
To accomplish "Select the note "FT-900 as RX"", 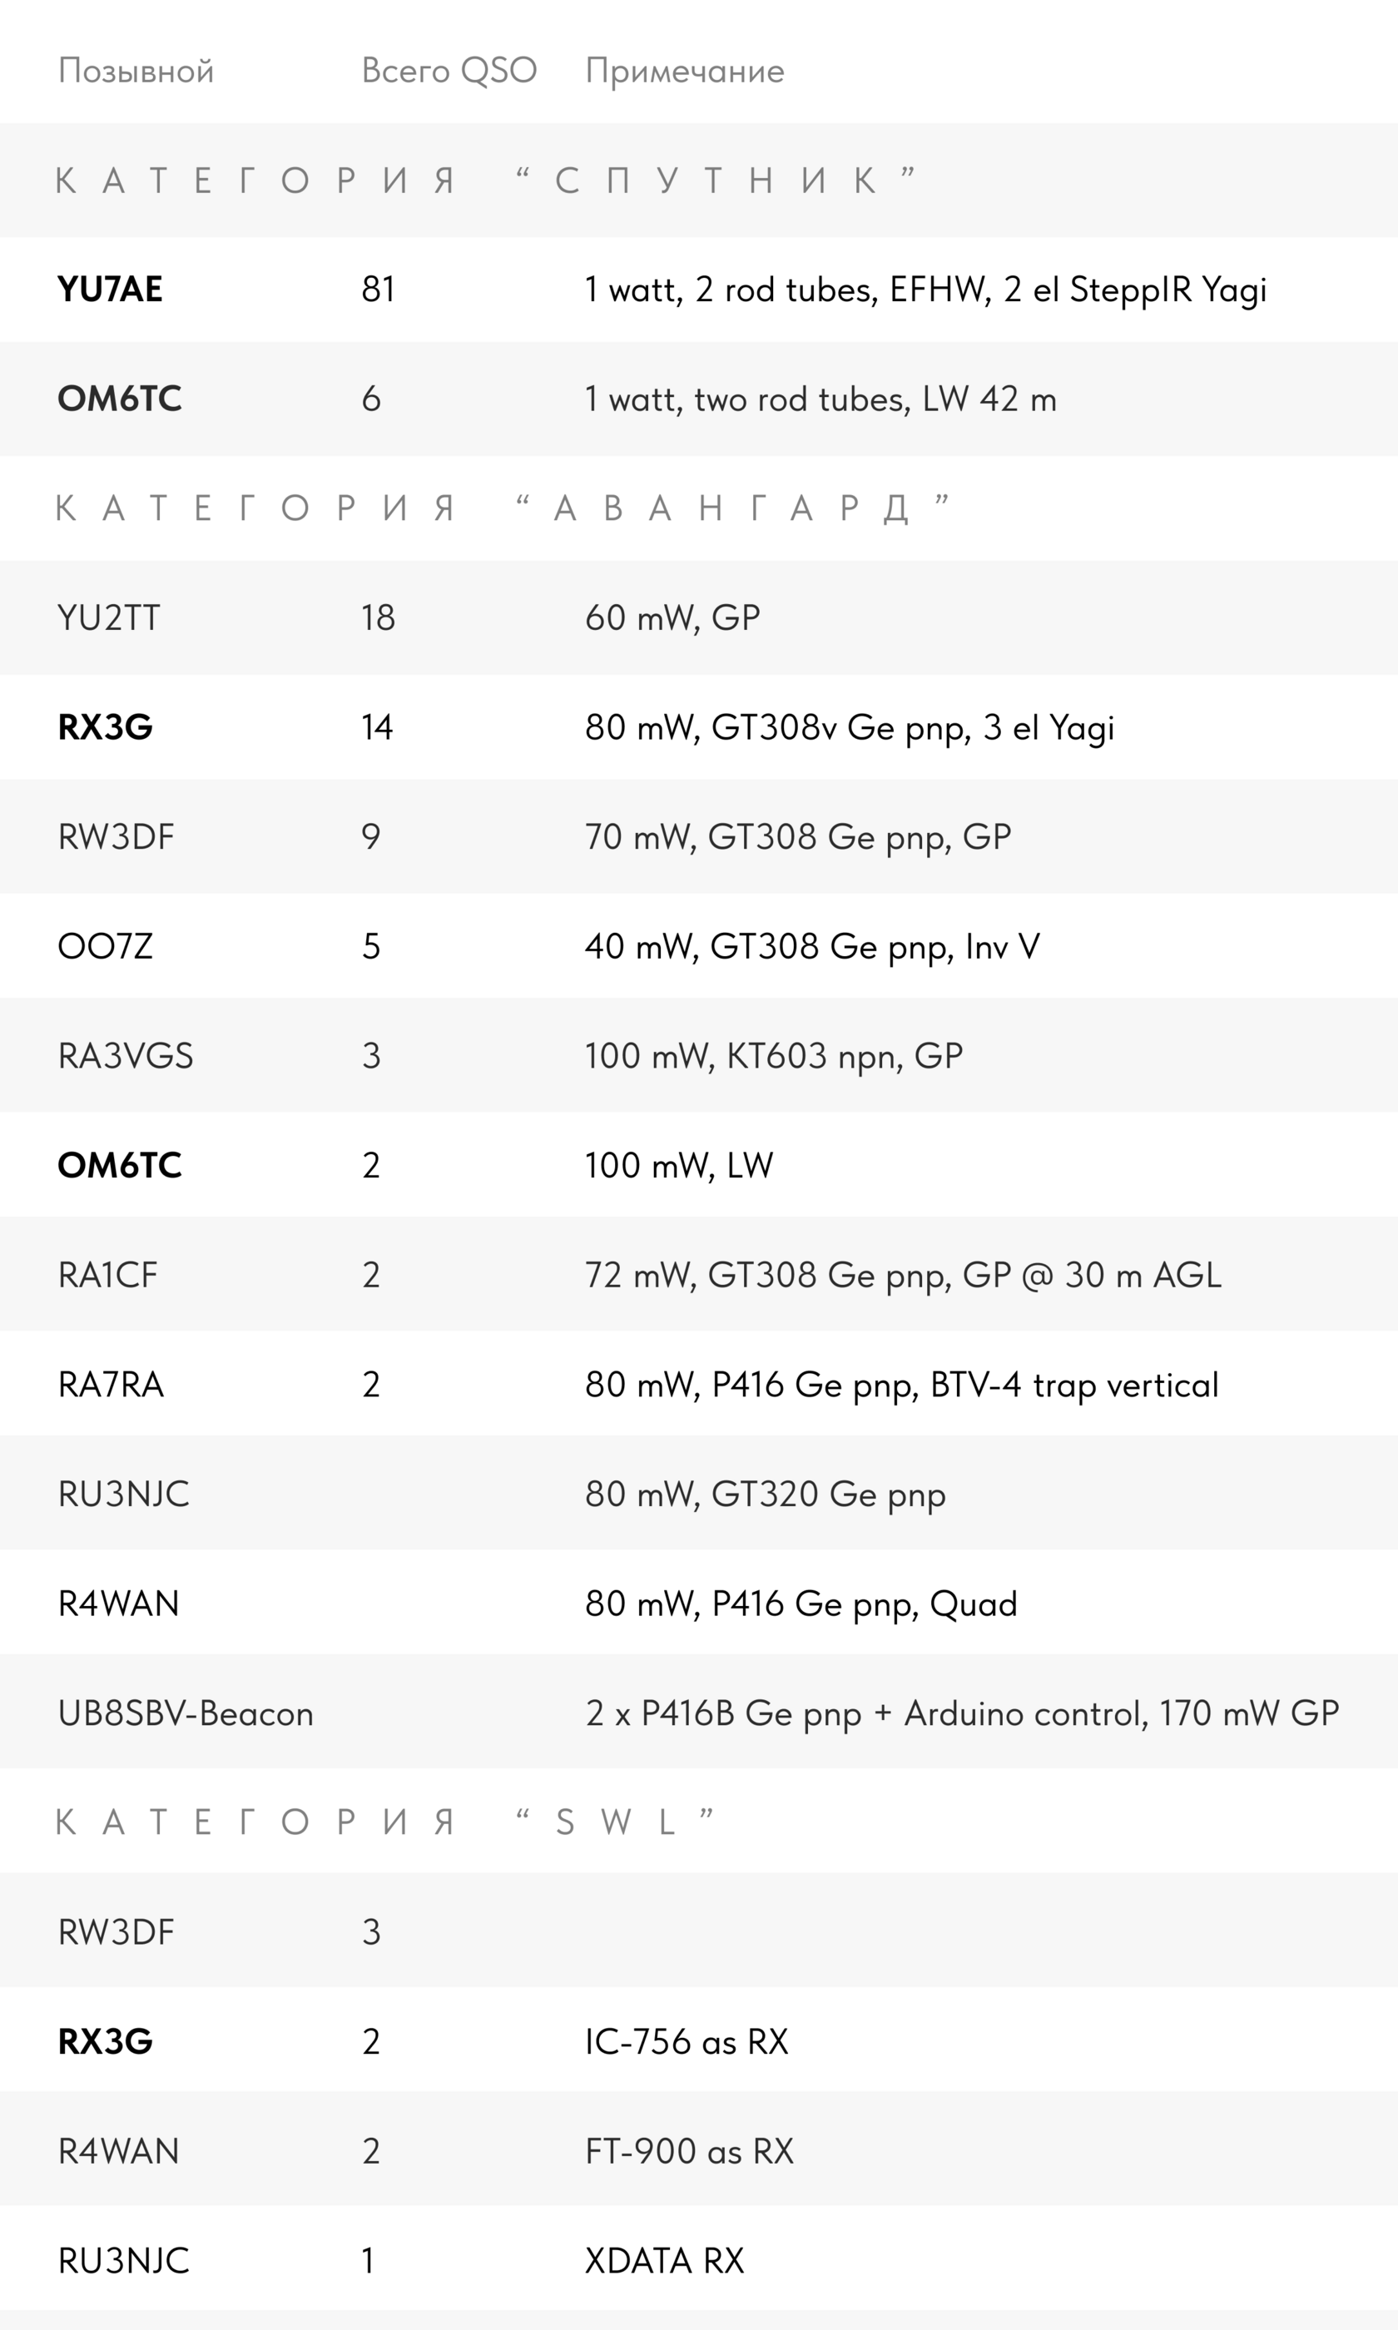I will [689, 2151].
